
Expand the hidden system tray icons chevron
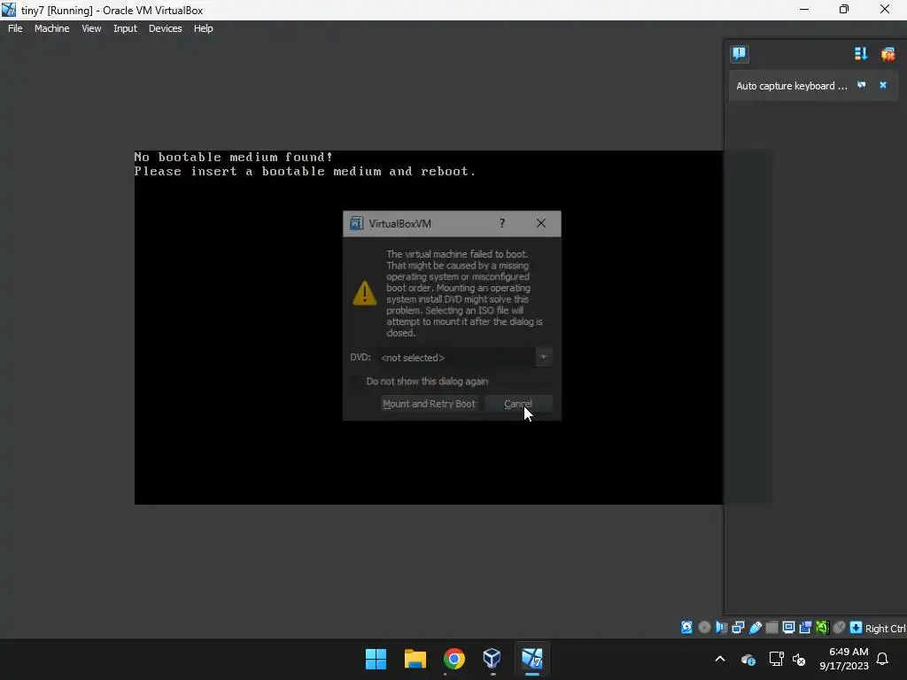pos(720,659)
